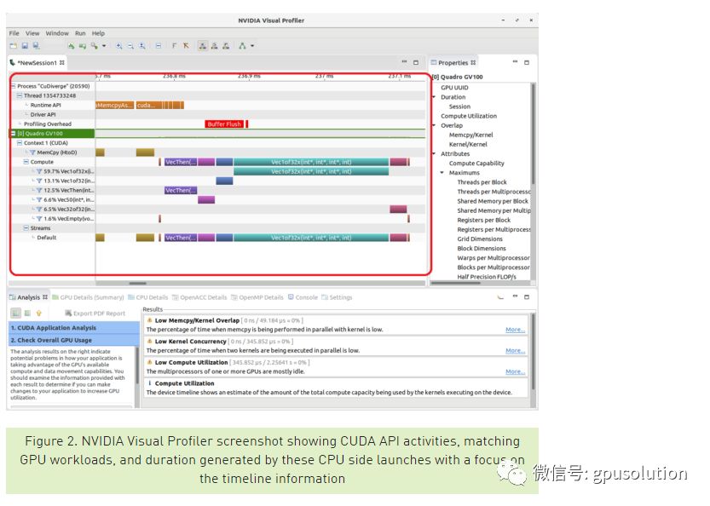
Task: Click the New Session toolbar icon
Action: click(x=13, y=46)
